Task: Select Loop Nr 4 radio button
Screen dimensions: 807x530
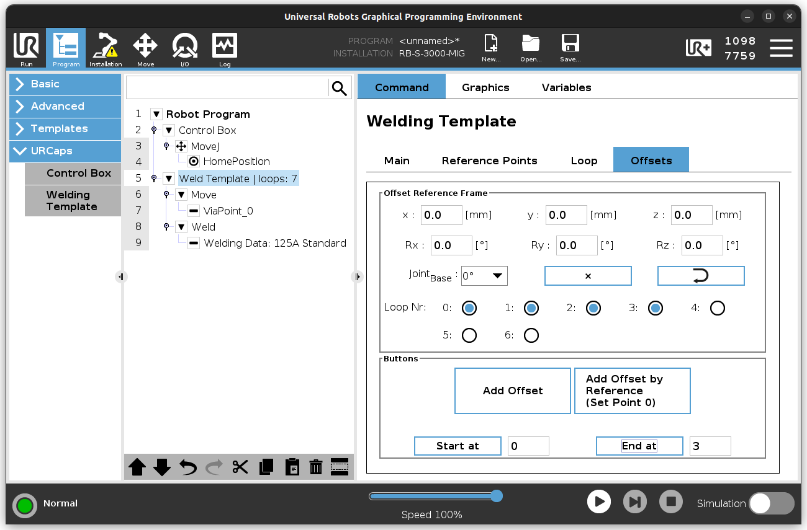Action: [x=717, y=308]
